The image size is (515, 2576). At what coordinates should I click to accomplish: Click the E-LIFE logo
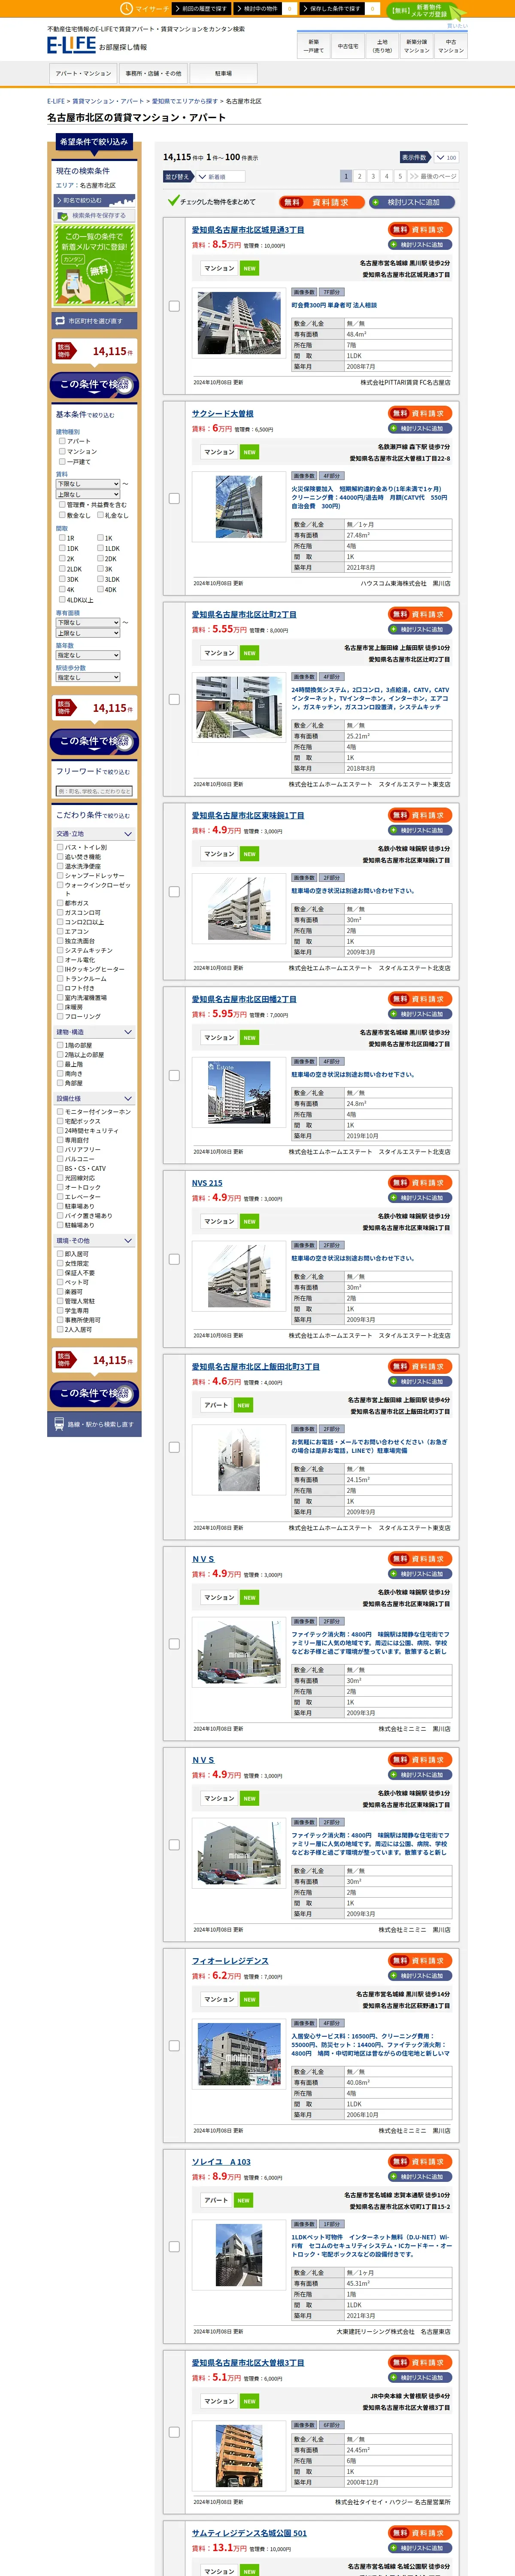coord(71,45)
